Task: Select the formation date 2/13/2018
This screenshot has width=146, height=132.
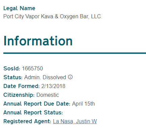Action: point(53,86)
